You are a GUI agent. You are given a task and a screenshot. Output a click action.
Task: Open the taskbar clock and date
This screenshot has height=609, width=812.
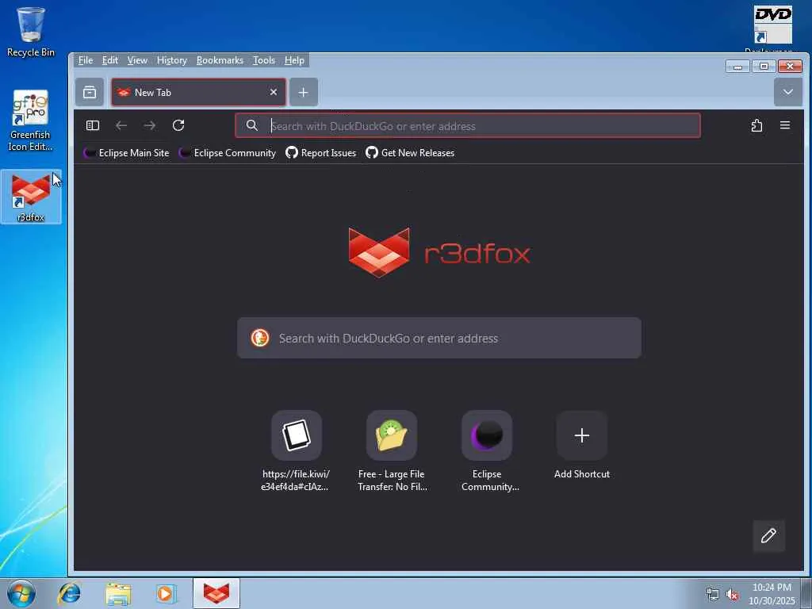[x=772, y=594]
